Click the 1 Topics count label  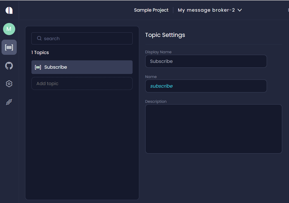[x=40, y=53]
